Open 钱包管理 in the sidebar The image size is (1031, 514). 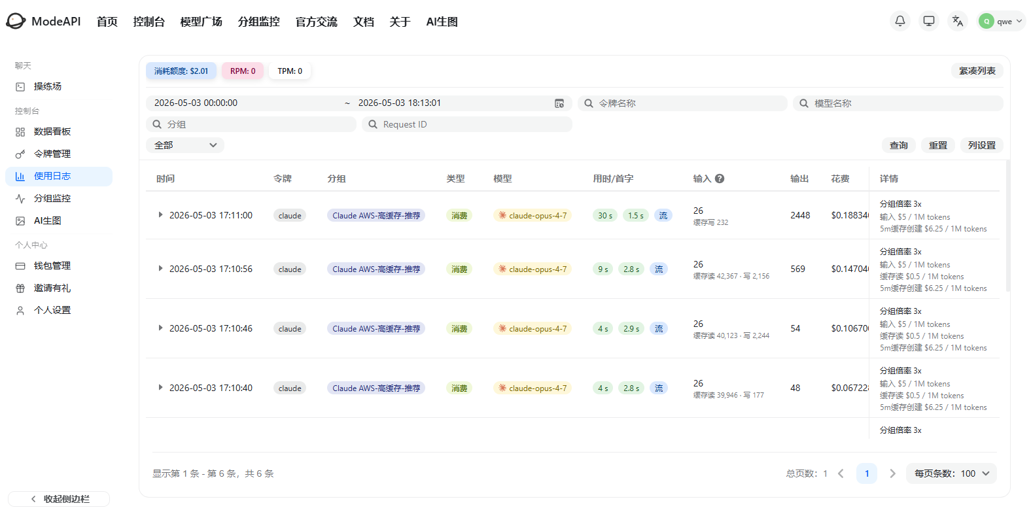click(x=59, y=266)
